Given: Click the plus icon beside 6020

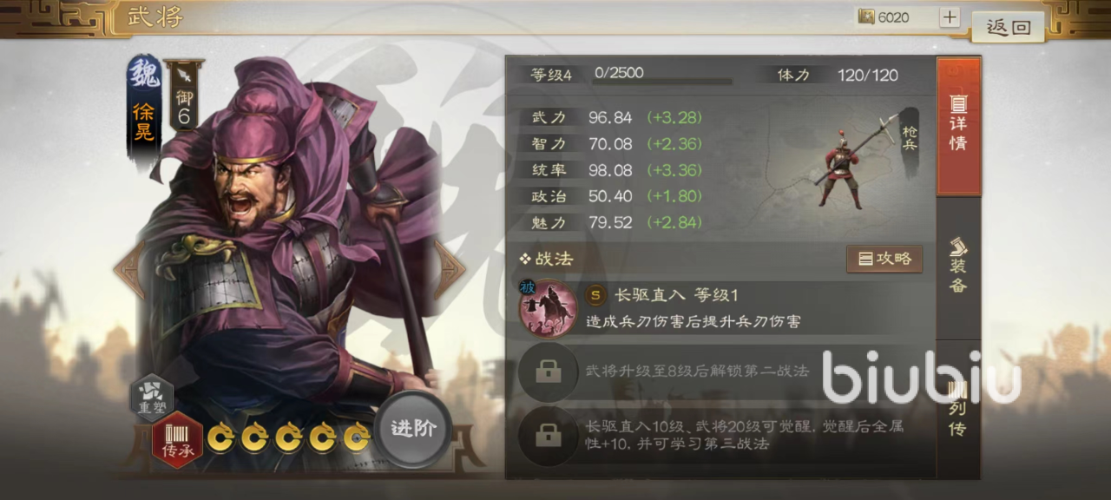Looking at the screenshot, I should [950, 17].
